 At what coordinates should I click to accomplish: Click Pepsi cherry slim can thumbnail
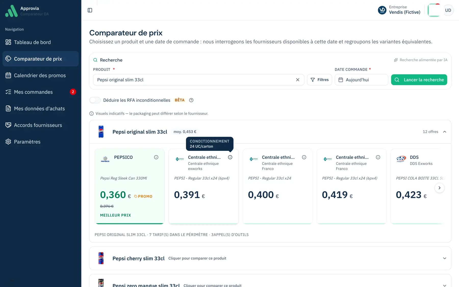(101, 258)
